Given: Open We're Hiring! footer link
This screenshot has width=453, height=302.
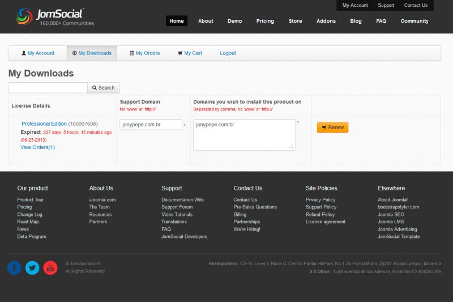Looking at the screenshot, I should (x=247, y=229).
